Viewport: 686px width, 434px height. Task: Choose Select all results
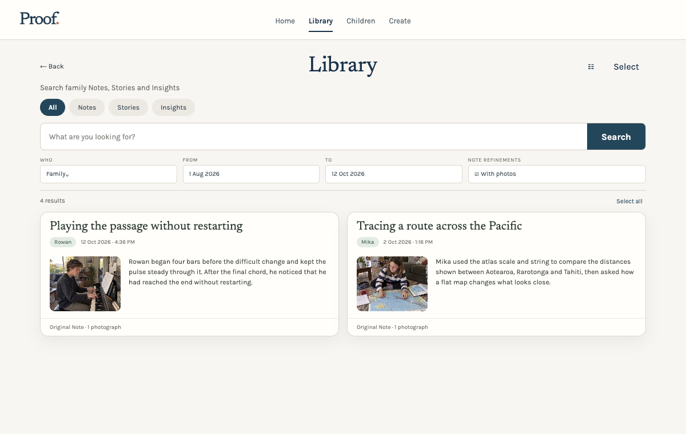(x=629, y=201)
